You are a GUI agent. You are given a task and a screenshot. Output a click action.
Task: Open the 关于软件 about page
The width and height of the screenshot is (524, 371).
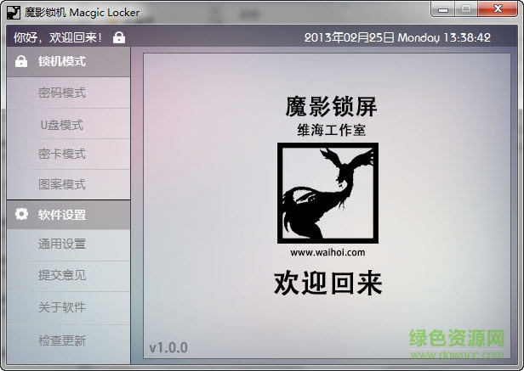pyautogui.click(x=62, y=307)
